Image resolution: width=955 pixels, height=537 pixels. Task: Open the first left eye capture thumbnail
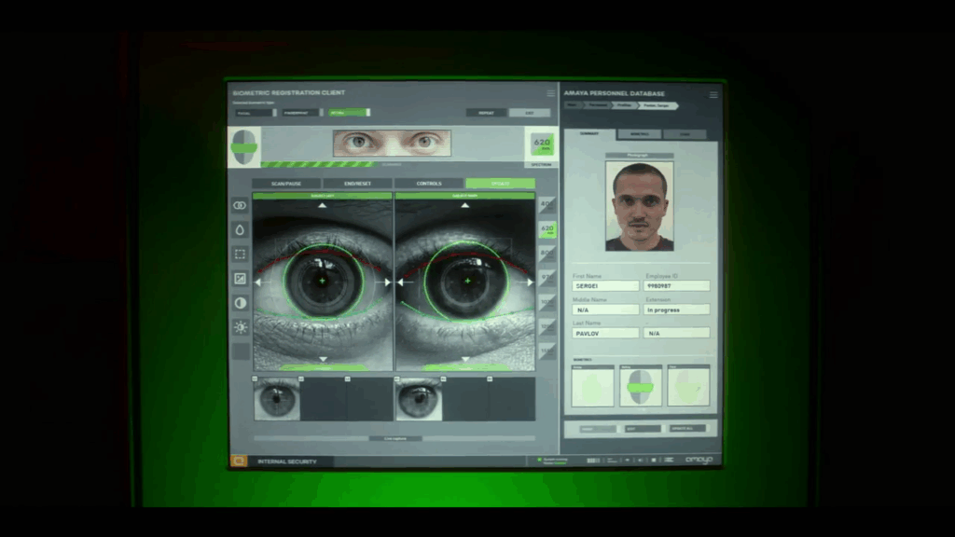coord(276,399)
